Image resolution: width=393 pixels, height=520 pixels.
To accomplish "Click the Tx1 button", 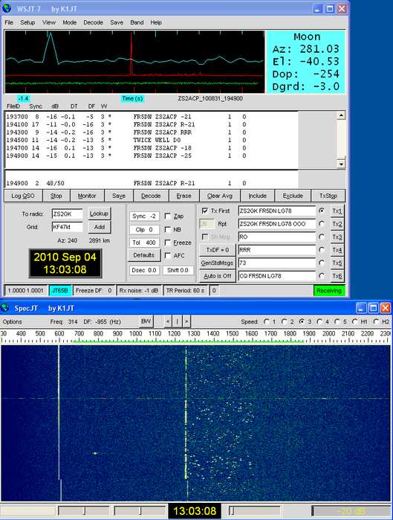I will click(337, 211).
